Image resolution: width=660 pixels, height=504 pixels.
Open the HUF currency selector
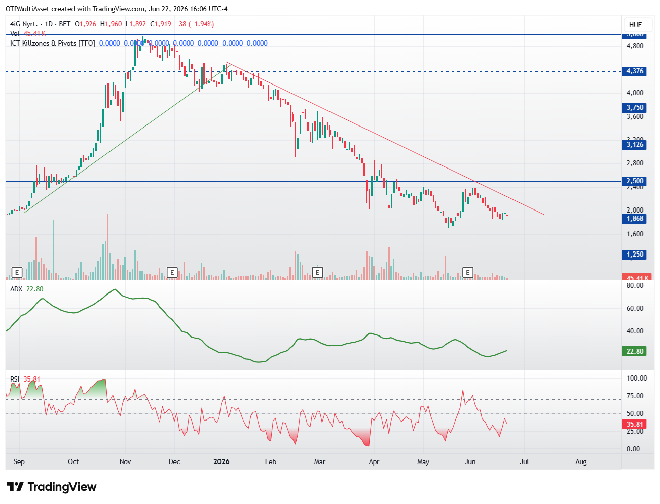click(635, 25)
